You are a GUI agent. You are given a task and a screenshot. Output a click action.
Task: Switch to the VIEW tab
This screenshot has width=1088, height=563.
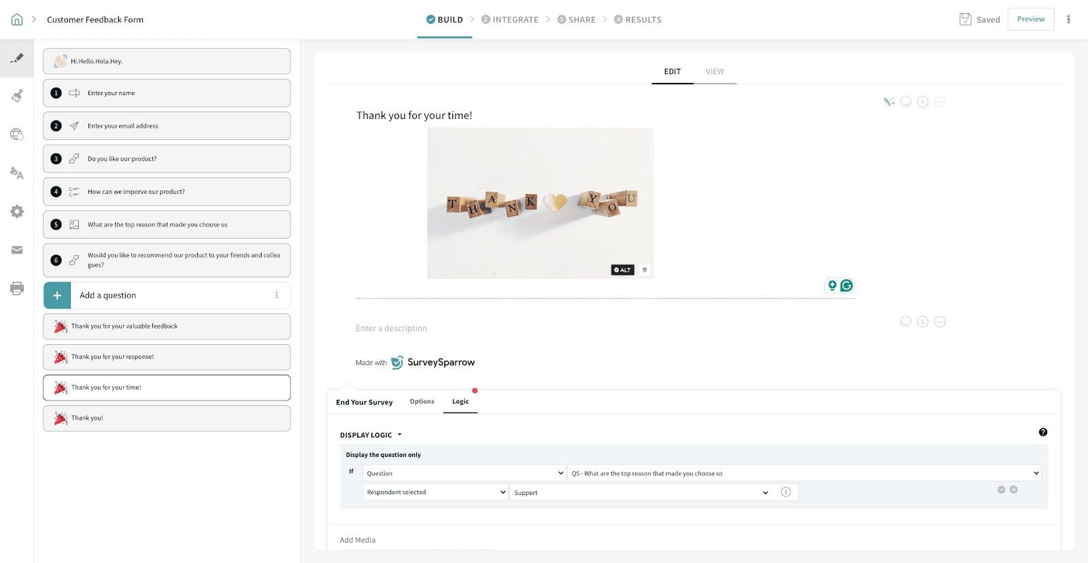tap(714, 71)
